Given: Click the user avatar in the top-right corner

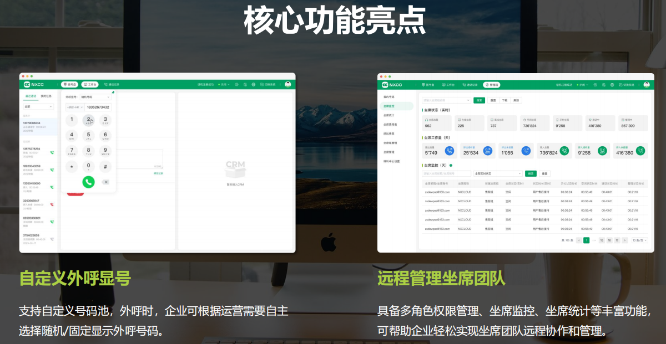Looking at the screenshot, I should pos(647,84).
